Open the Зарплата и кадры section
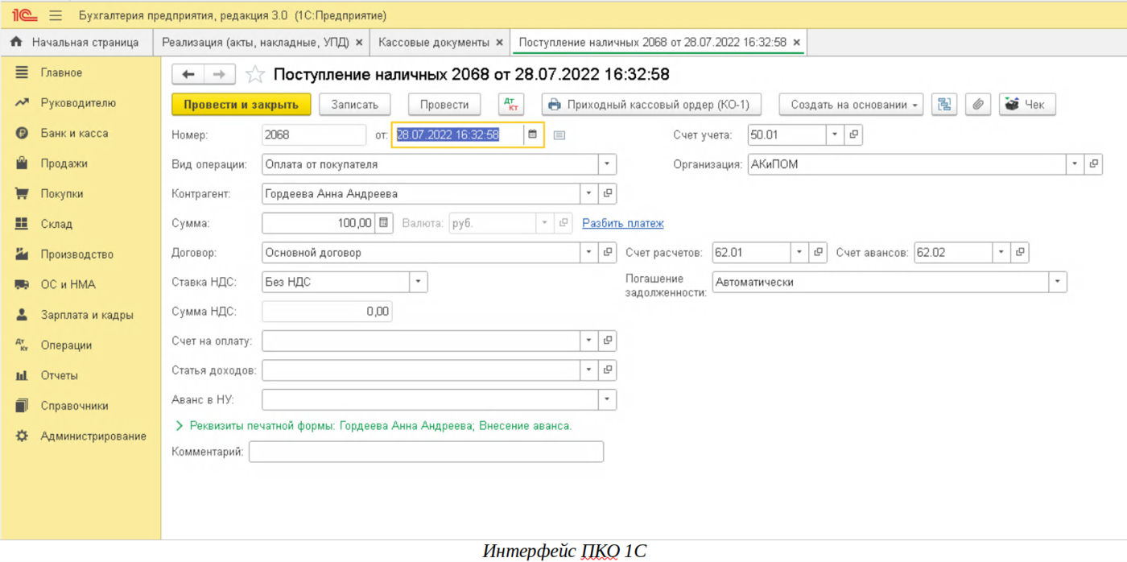 point(87,315)
